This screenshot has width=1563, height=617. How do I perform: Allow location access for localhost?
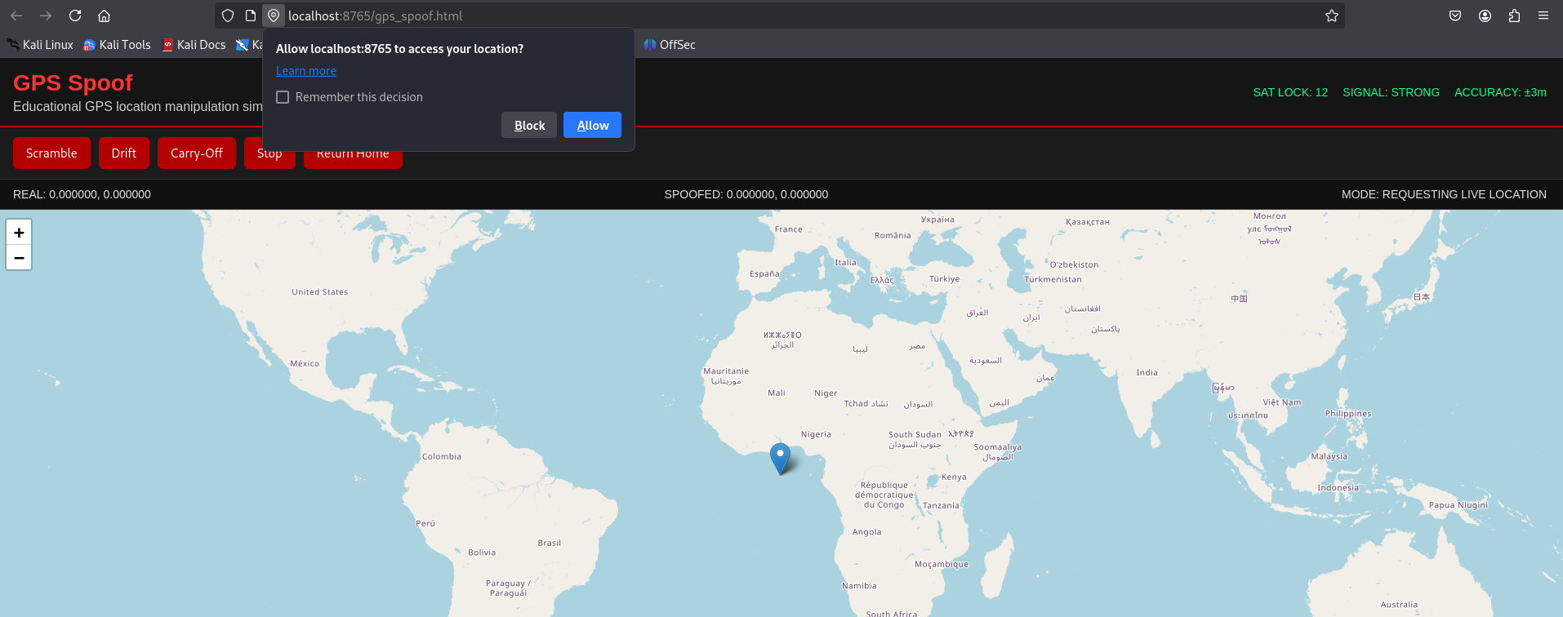pos(592,125)
